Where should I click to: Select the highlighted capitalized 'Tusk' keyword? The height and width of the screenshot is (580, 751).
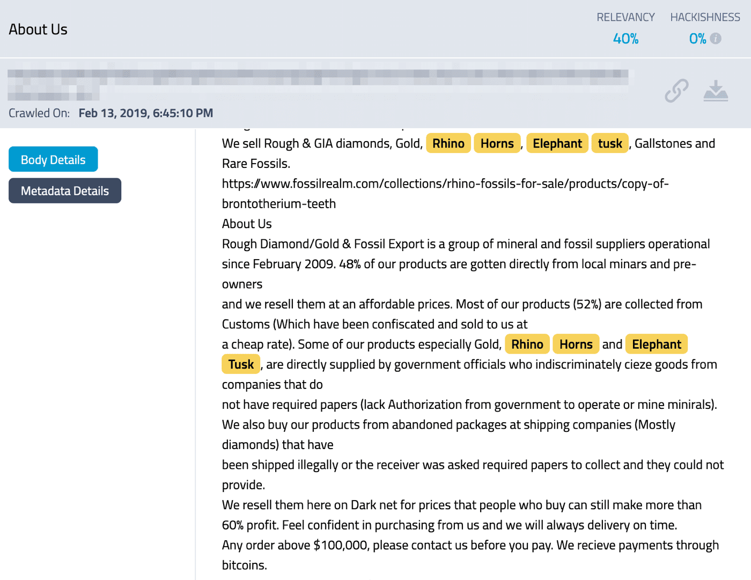[241, 364]
